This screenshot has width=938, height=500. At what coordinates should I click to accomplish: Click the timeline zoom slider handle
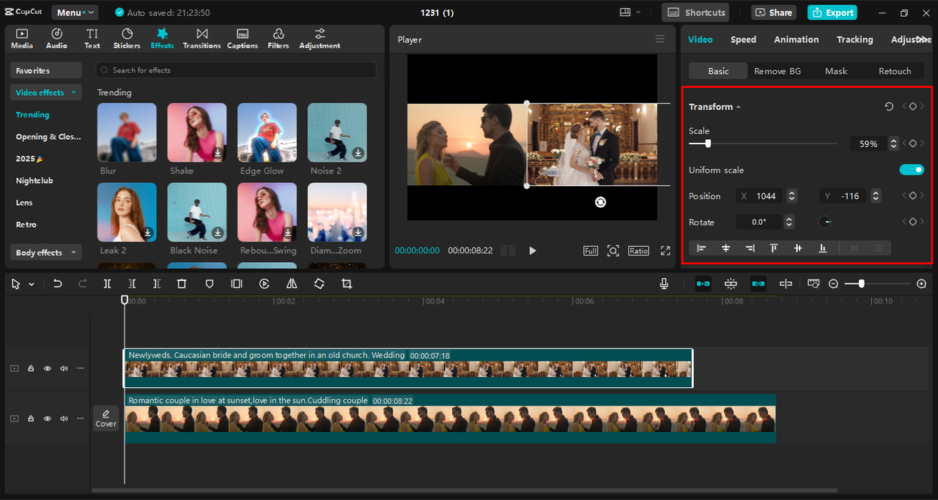pos(861,283)
